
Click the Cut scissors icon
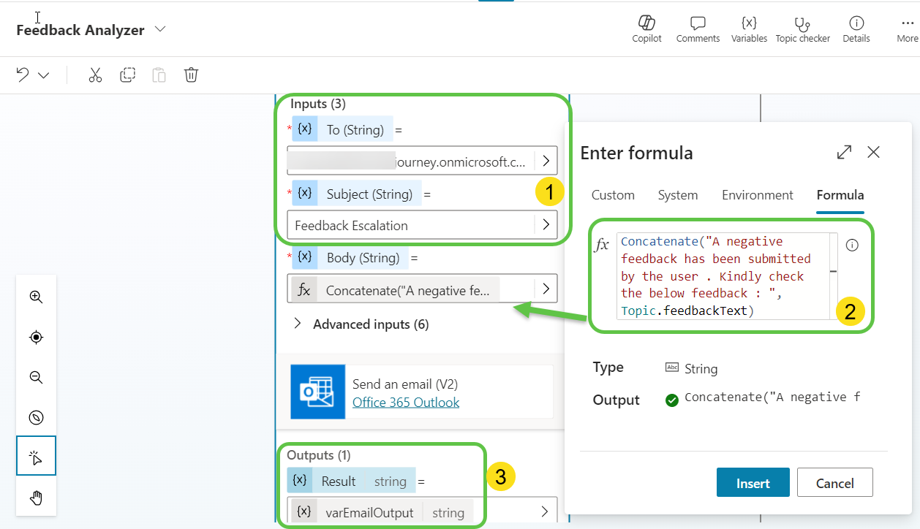tap(95, 75)
